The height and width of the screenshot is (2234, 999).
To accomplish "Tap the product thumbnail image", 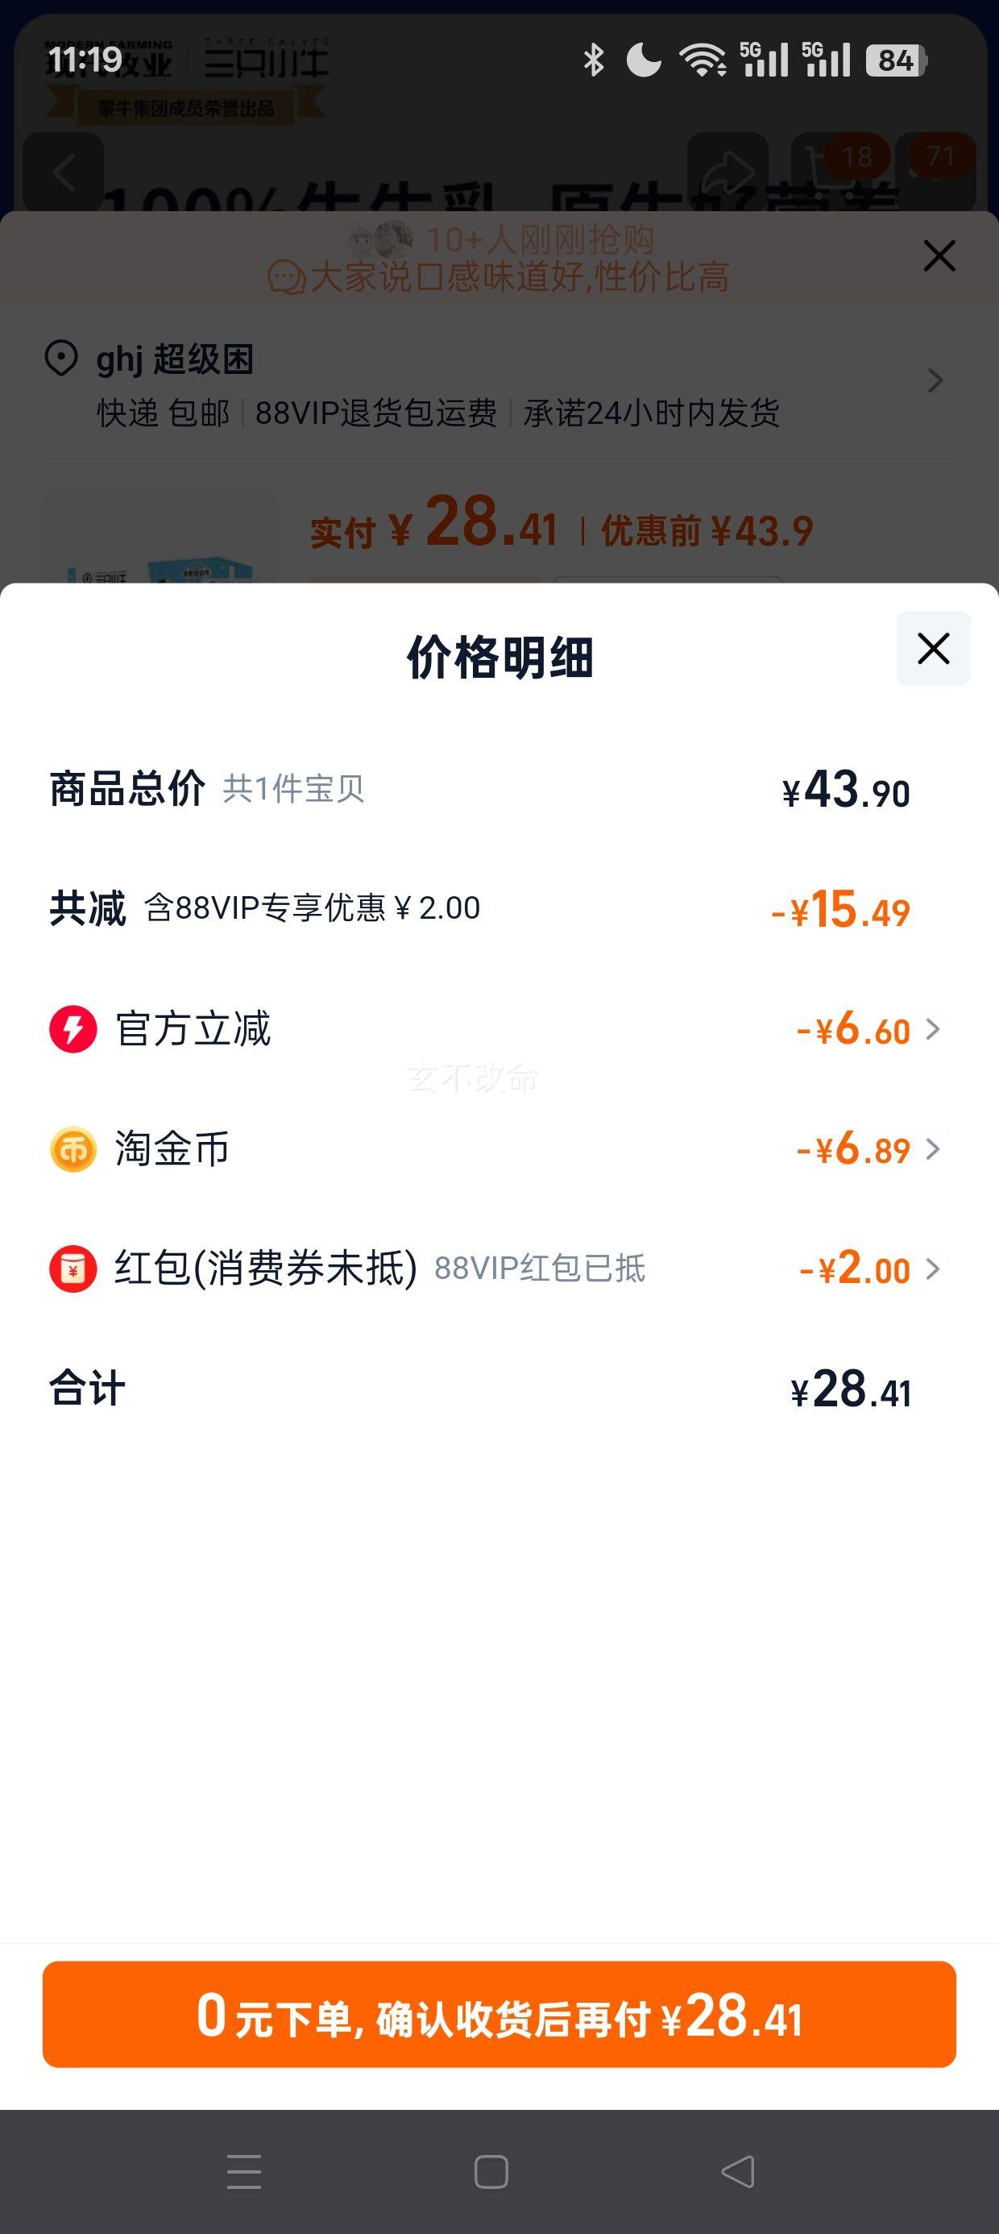I will coord(160,539).
